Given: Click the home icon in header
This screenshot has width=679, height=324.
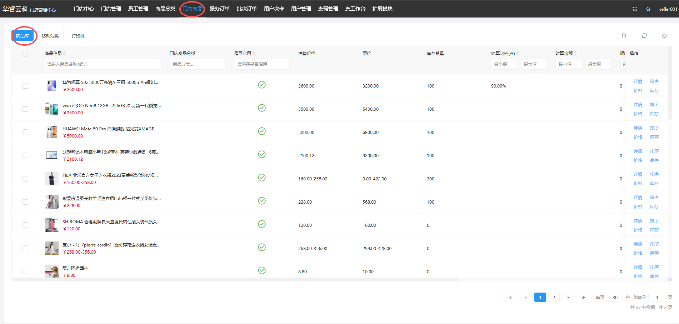Looking at the screenshot, I should [x=648, y=9].
